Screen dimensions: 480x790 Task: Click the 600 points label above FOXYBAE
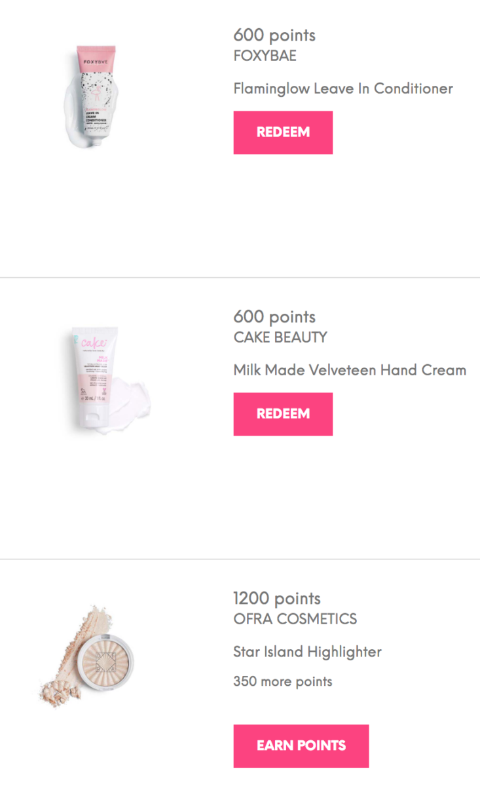274,35
